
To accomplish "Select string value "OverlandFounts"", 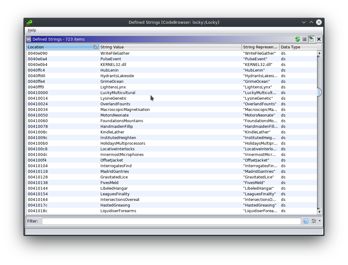I will tap(115, 104).
